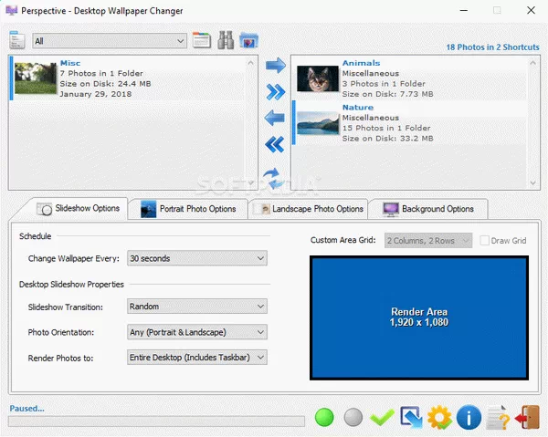Open settings with the orange gear icon
Viewport: 548px width, 437px height.
pyautogui.click(x=440, y=418)
